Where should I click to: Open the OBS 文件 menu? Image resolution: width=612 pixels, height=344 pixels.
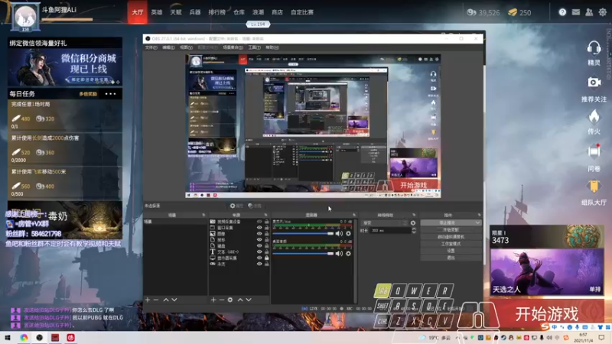point(151,47)
